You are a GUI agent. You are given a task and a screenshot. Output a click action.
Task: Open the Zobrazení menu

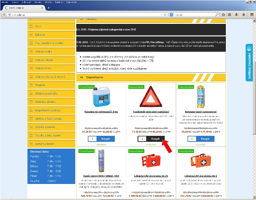click(x=26, y=2)
